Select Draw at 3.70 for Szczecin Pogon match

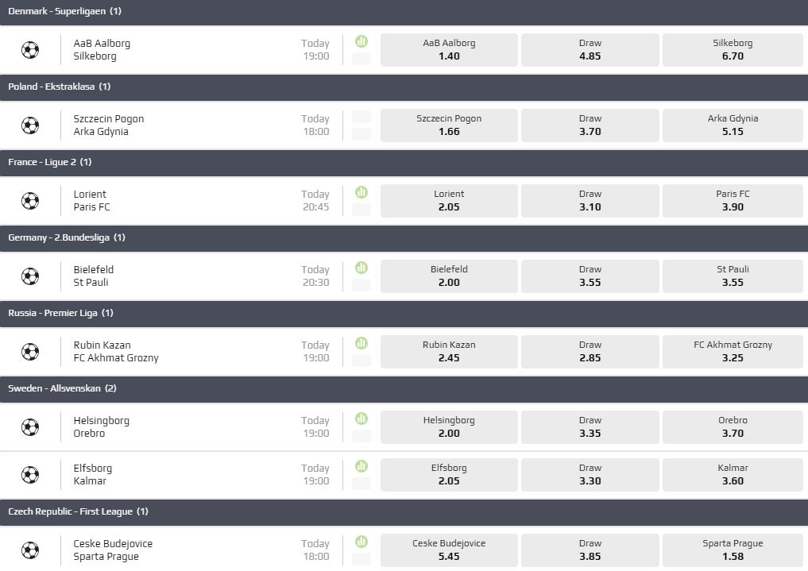tap(590, 125)
